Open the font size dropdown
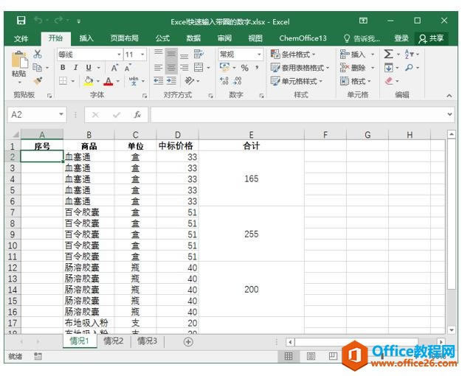462x376 pixels. tap(142, 55)
